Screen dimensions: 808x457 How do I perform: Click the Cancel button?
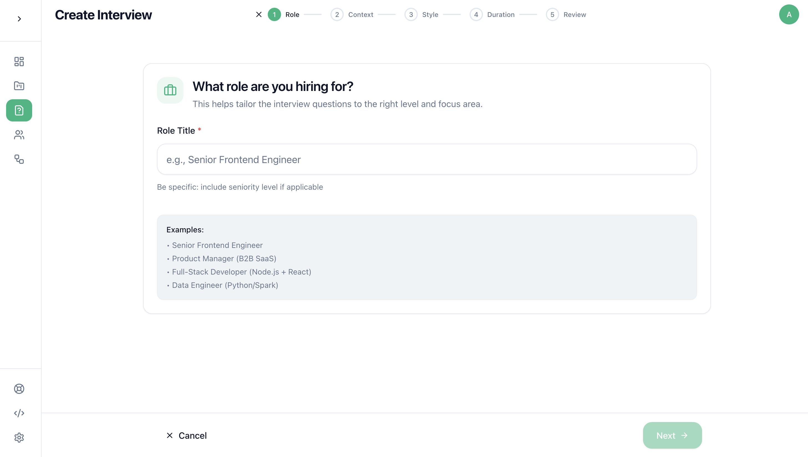coord(187,435)
